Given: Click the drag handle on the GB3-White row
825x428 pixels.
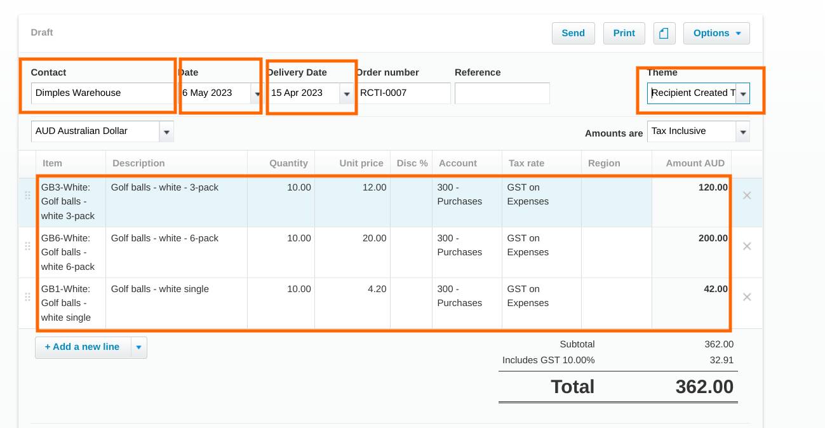Looking at the screenshot, I should click(28, 196).
